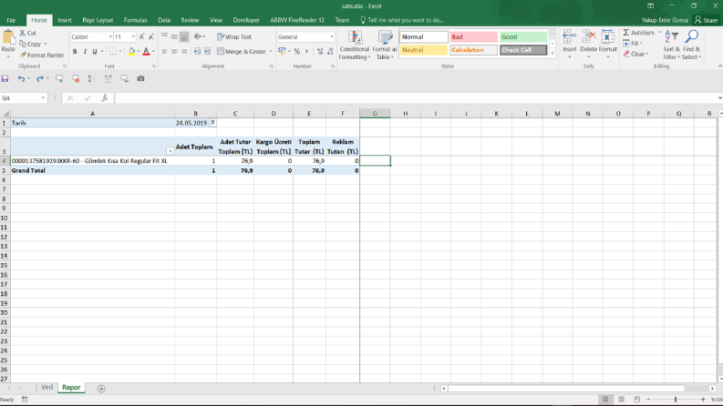The image size is (723, 406).
Task: Click the Camera icon in quick toolbar
Action: point(140,78)
